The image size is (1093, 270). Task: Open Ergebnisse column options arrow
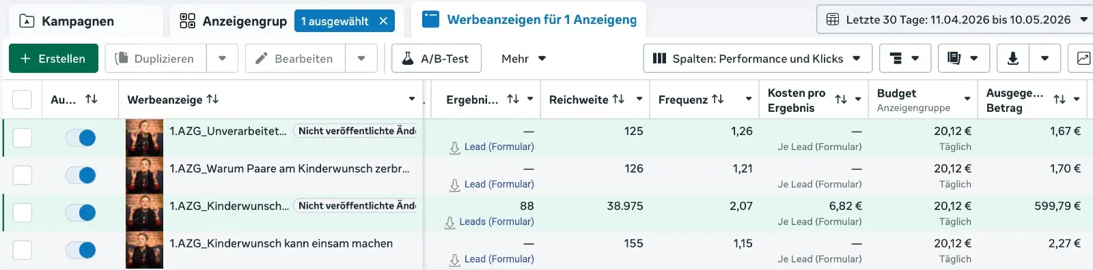pyautogui.click(x=530, y=100)
